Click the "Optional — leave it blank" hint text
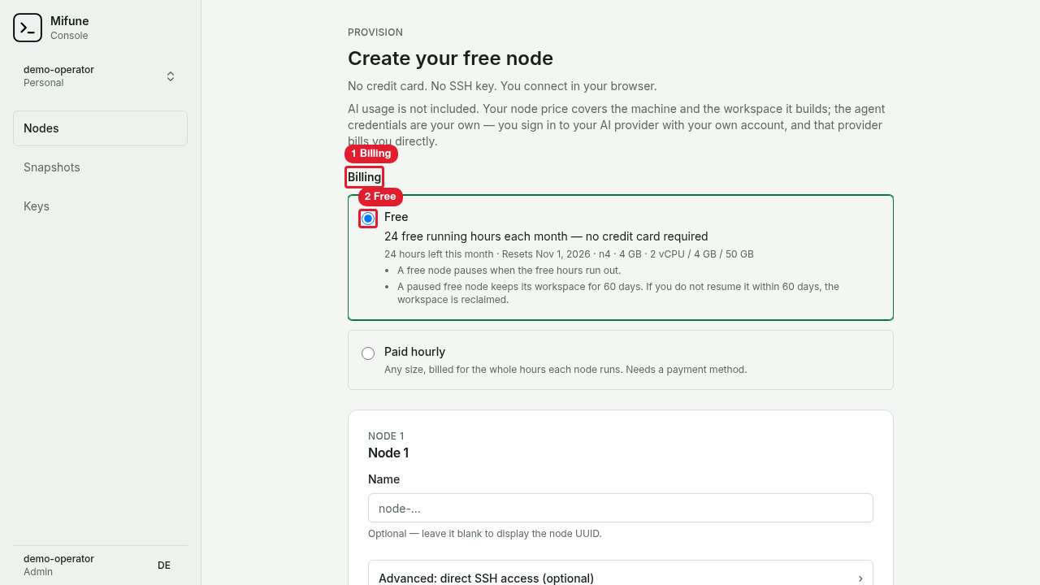This screenshot has width=1040, height=585. pos(485,534)
